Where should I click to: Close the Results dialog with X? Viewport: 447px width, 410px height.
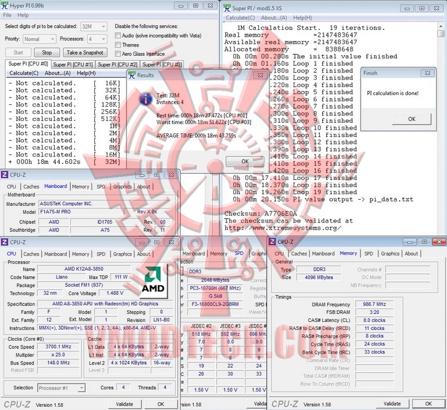pos(260,75)
